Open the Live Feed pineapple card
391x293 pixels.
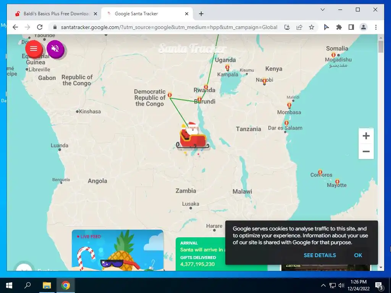click(x=118, y=250)
